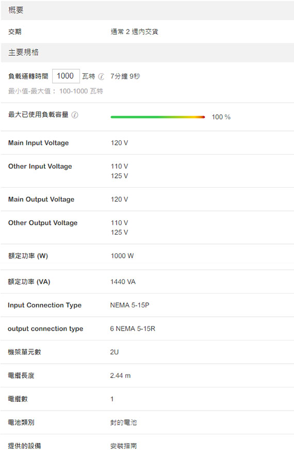294x455 pixels.
Task: Click the 概要 section header
Action: click(148, 10)
